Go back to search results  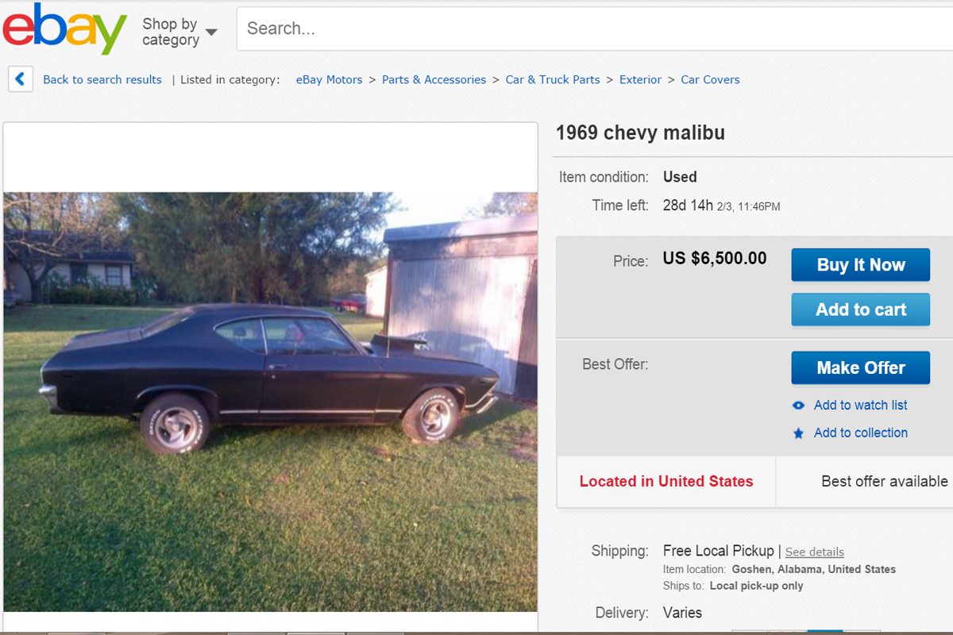pos(102,79)
